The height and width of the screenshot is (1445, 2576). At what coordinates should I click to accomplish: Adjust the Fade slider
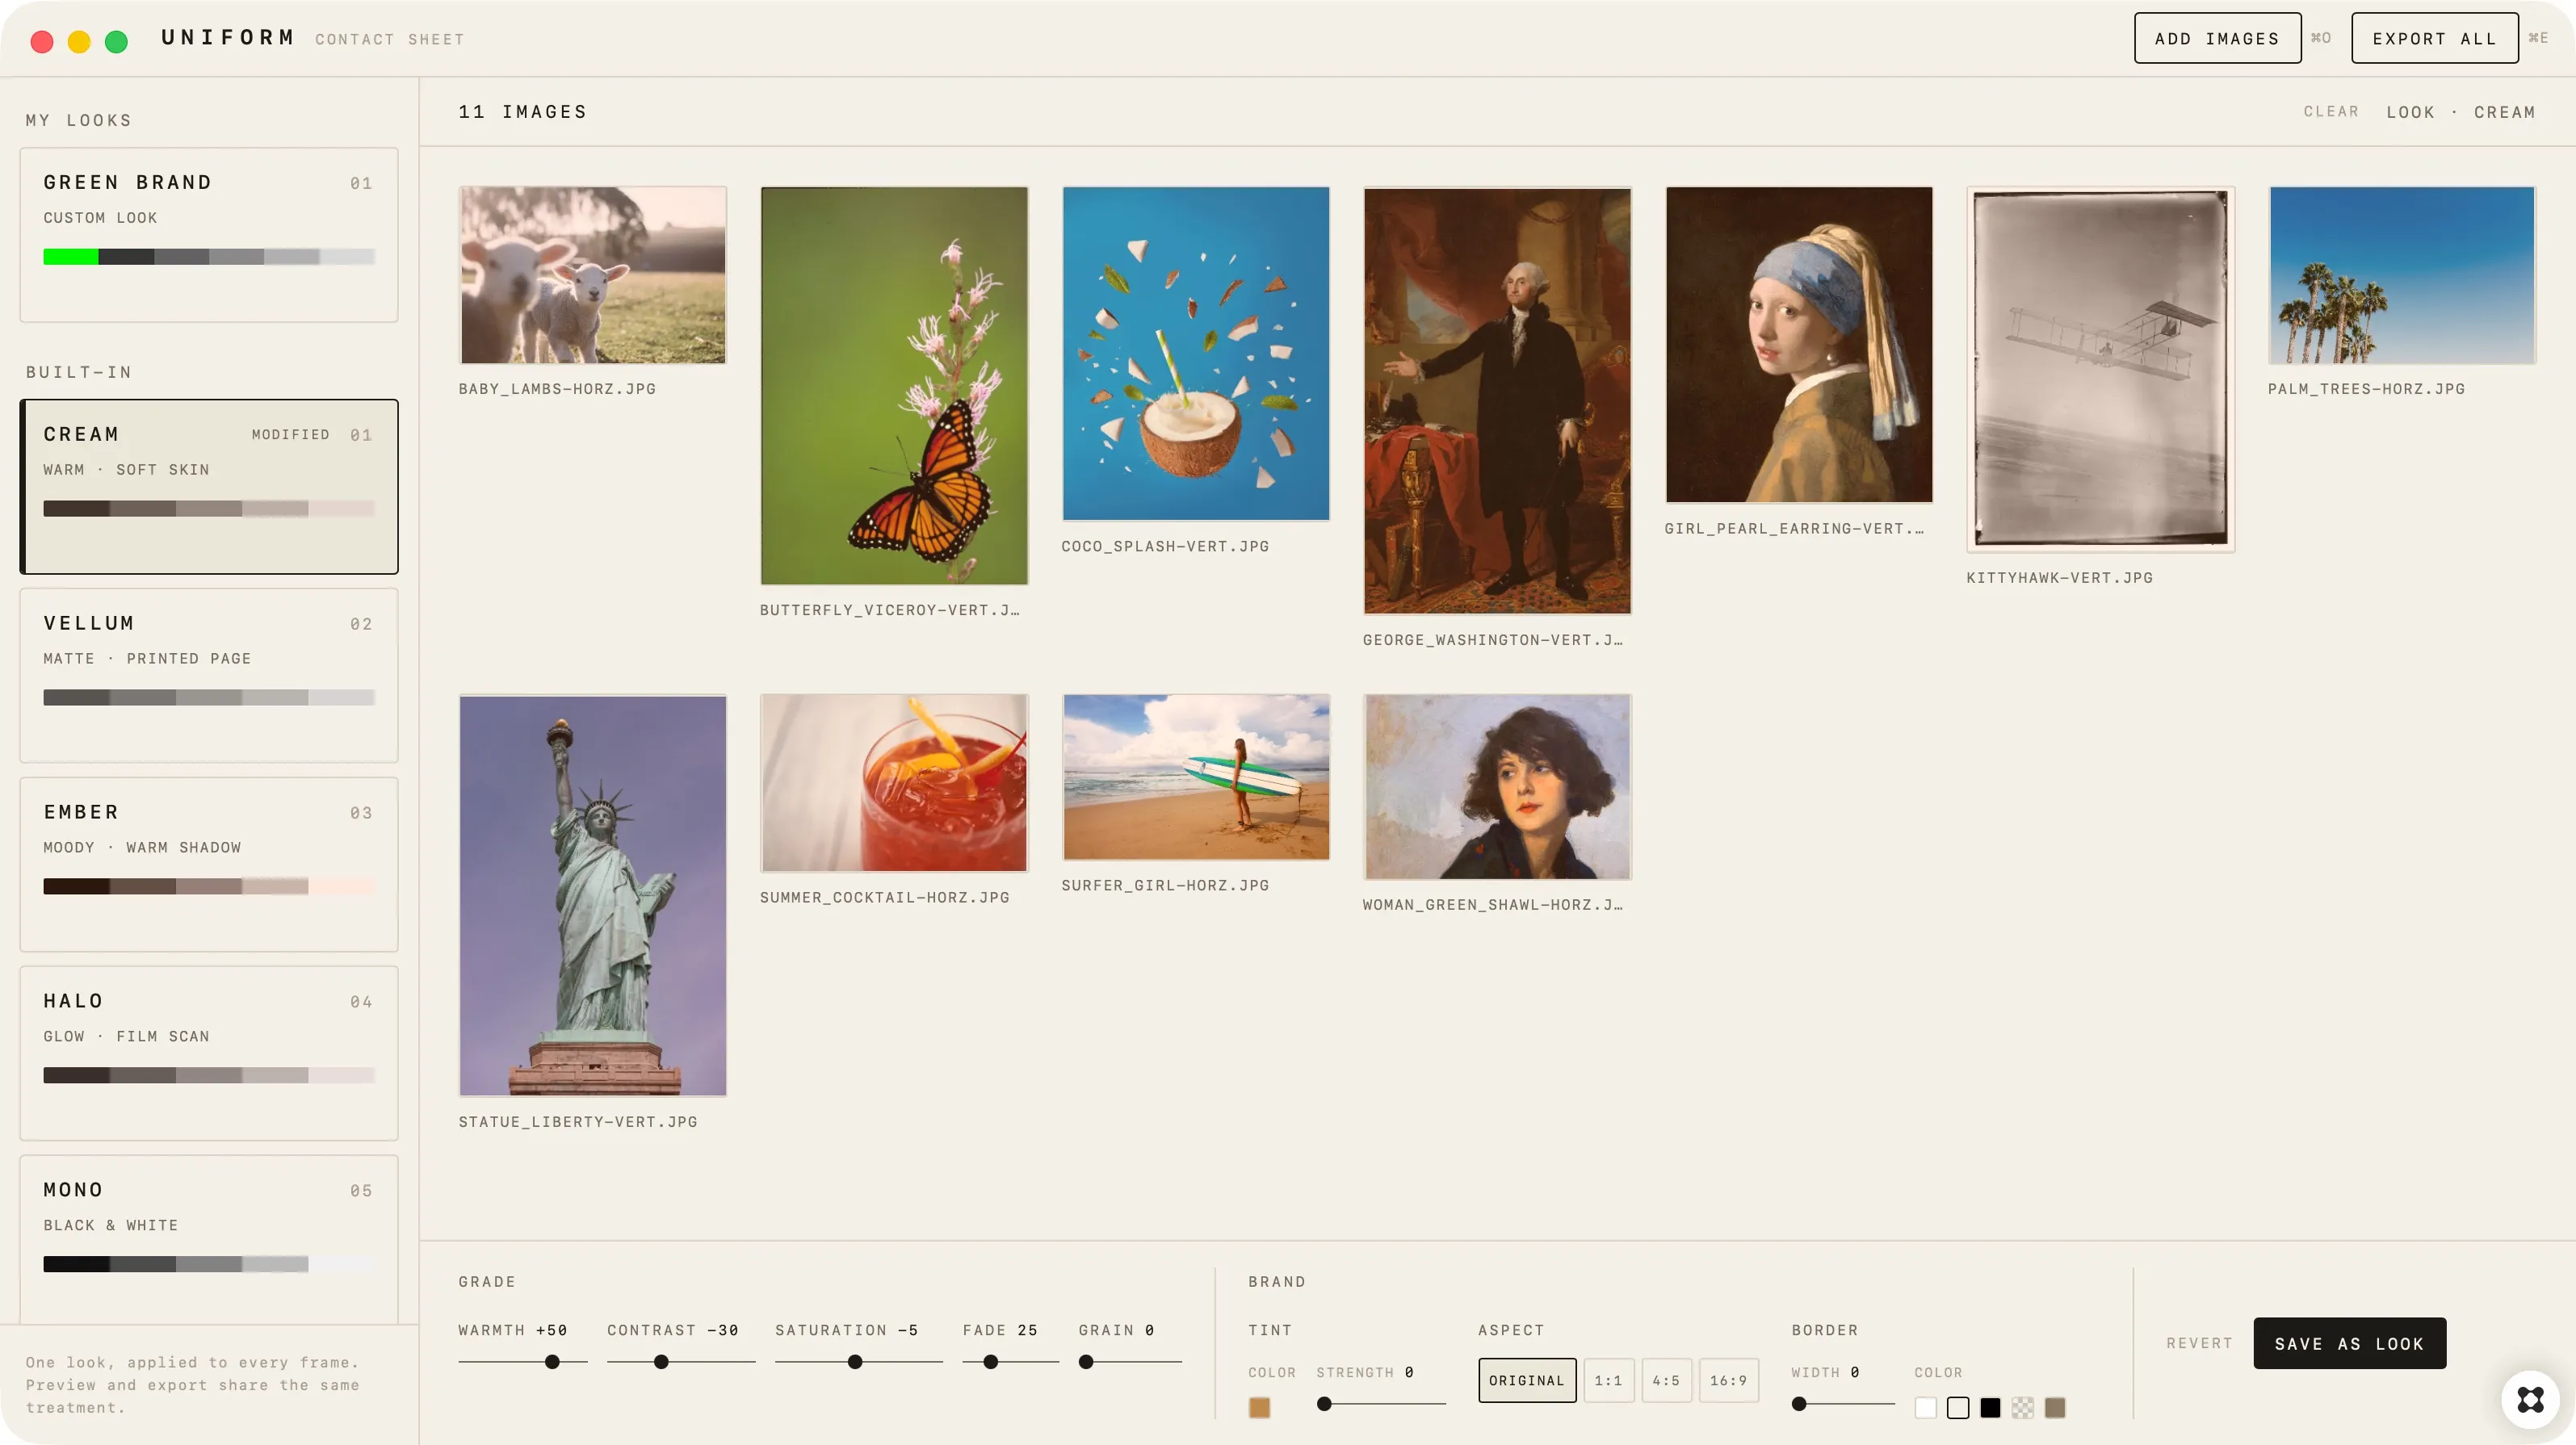coord(1010,1362)
